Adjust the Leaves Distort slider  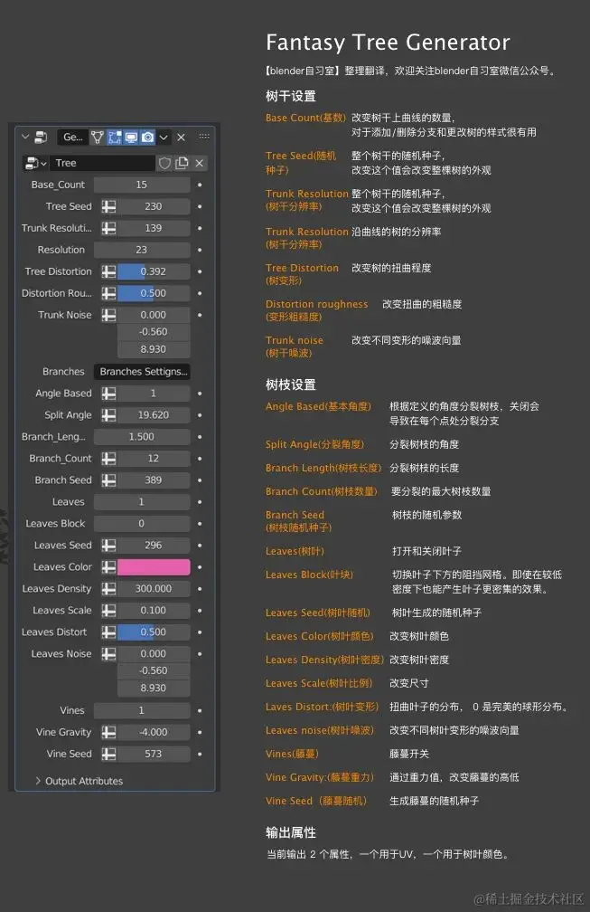tap(154, 632)
